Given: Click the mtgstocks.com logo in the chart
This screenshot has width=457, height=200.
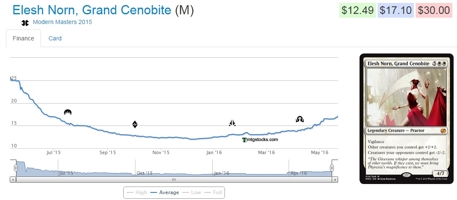Looking at the screenshot, I should [x=260, y=140].
